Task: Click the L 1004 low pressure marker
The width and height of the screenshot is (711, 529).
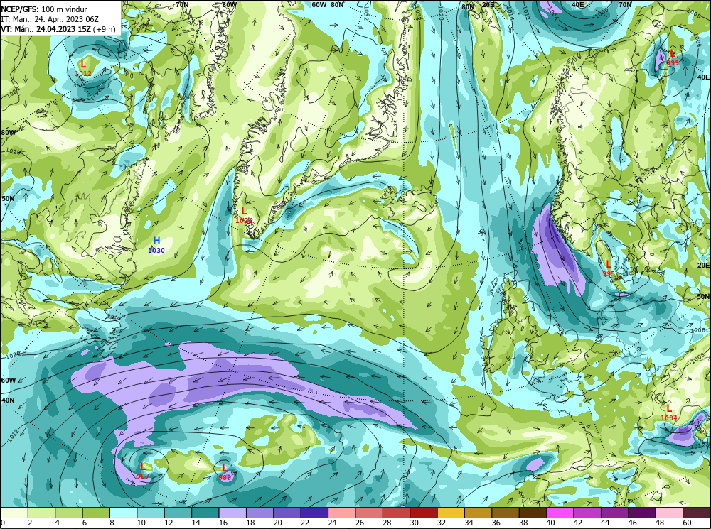Action: click(x=669, y=413)
